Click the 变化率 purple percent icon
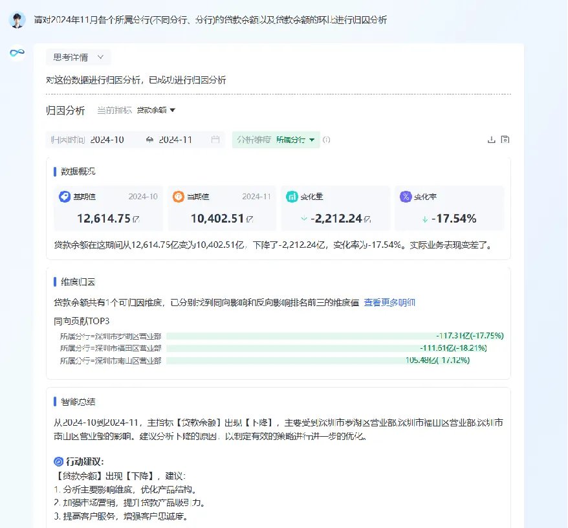The image size is (568, 528). point(406,197)
